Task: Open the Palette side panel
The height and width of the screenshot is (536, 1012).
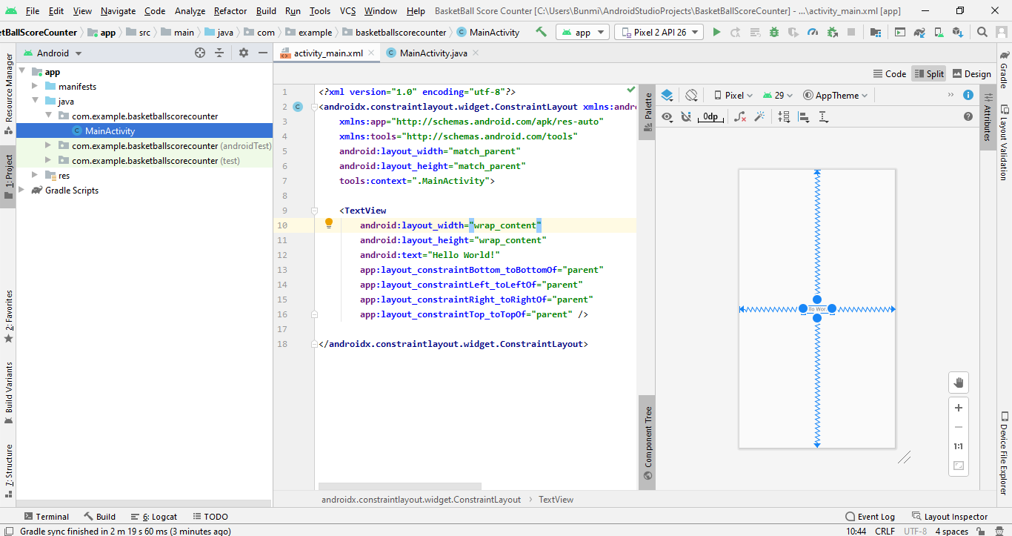Action: [x=648, y=111]
